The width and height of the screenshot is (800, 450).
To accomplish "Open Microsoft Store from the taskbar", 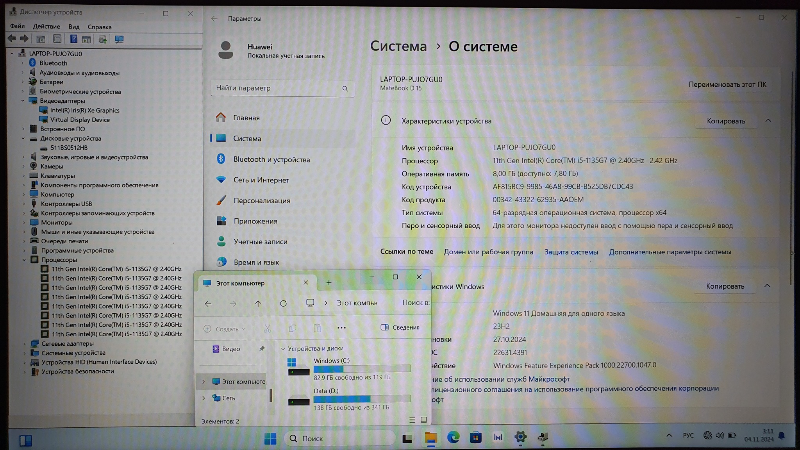I will 475,437.
